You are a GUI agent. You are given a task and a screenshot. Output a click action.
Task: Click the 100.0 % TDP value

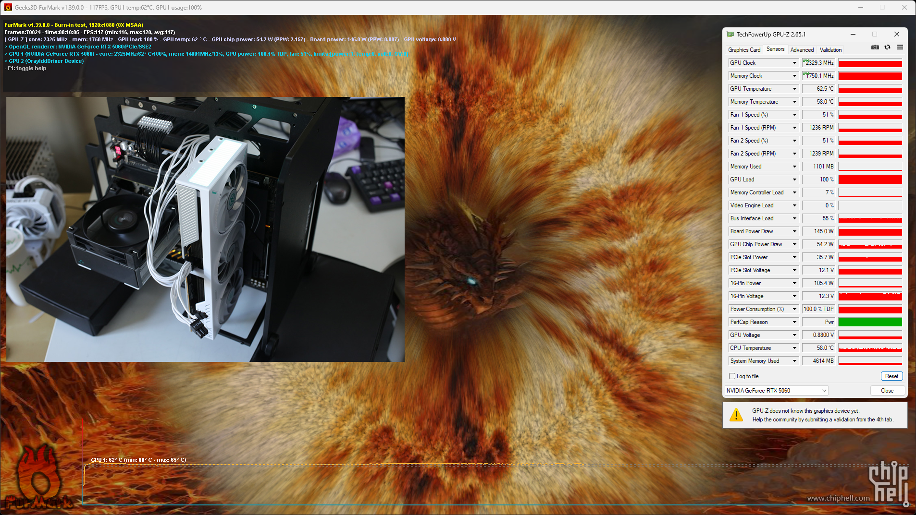818,309
